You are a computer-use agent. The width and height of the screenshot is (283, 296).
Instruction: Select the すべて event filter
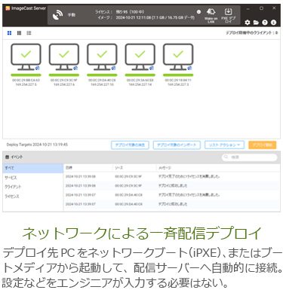(x=33, y=168)
